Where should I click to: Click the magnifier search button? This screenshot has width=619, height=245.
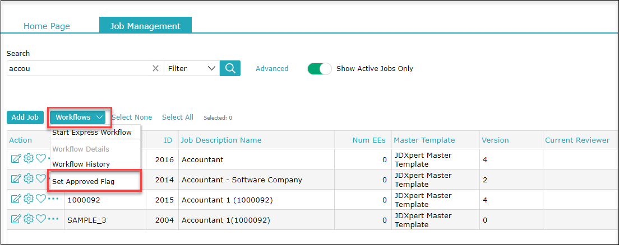[x=230, y=68]
